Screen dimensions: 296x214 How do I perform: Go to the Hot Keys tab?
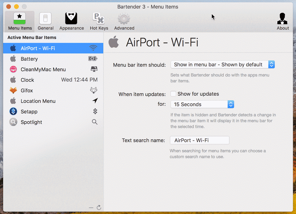[99, 21]
